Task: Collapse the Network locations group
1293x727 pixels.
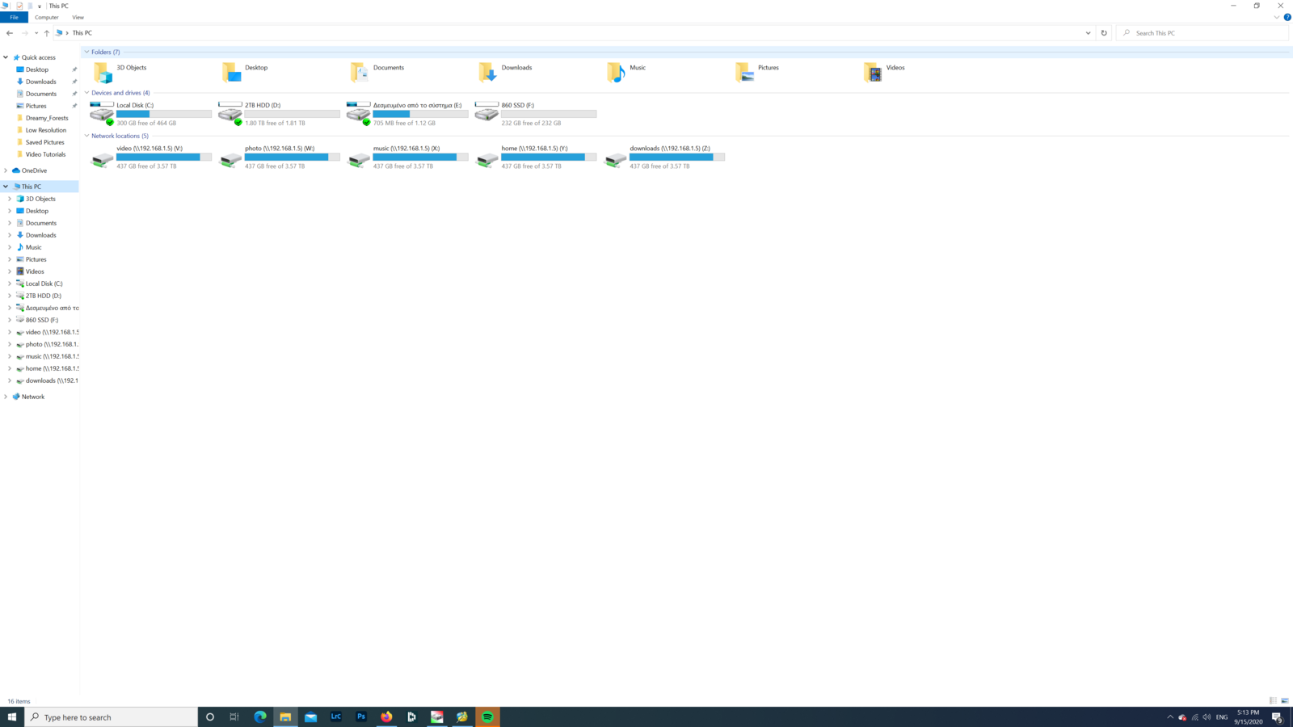Action: [86, 136]
